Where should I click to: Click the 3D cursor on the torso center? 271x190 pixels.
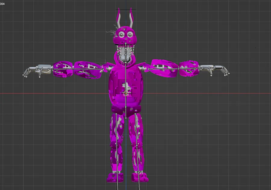(126, 93)
